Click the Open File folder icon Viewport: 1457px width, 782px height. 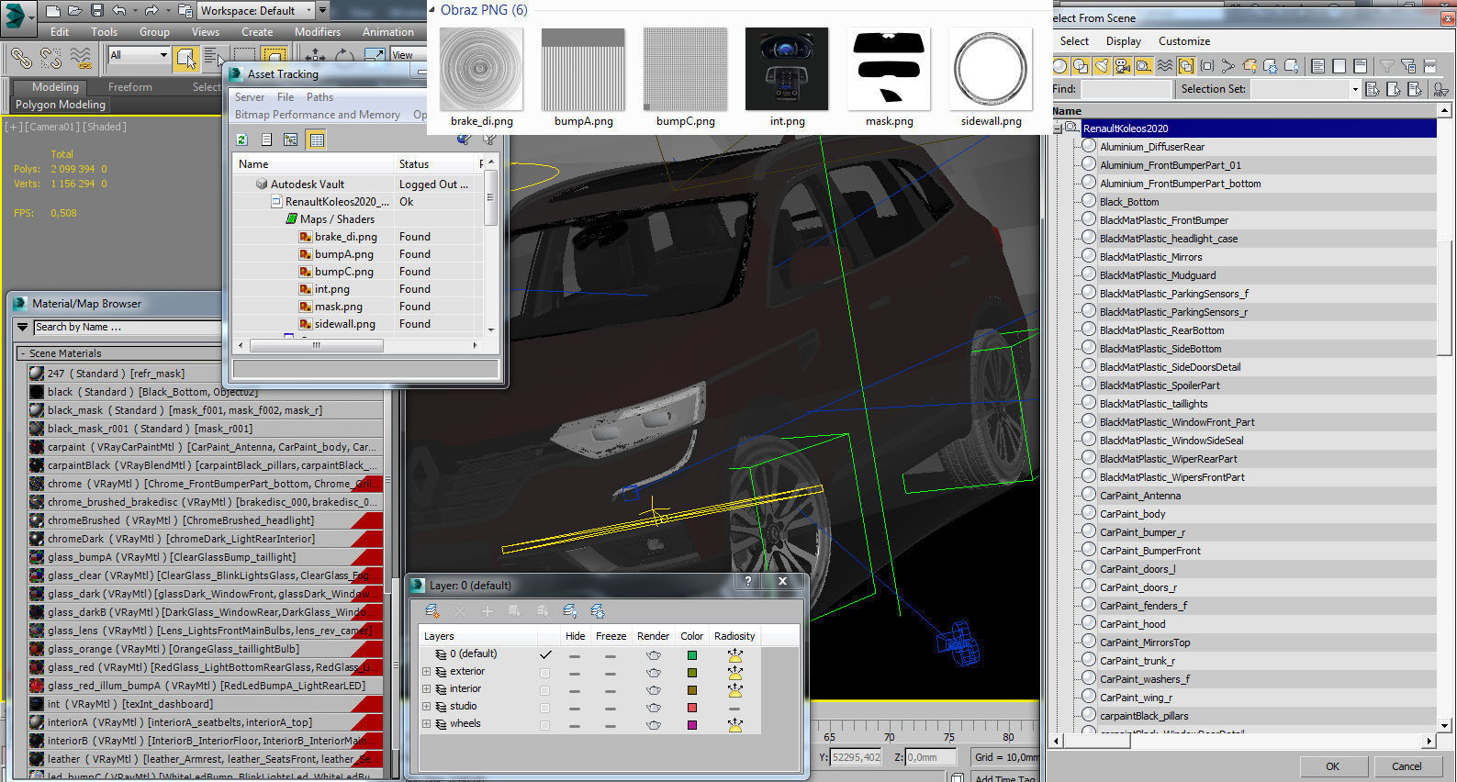click(x=75, y=11)
